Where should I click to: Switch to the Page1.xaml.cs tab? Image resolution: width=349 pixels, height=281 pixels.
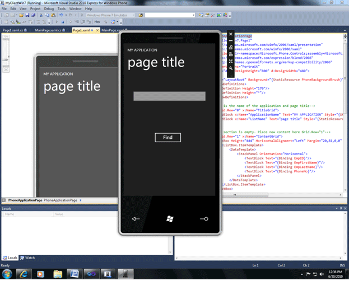(15, 30)
